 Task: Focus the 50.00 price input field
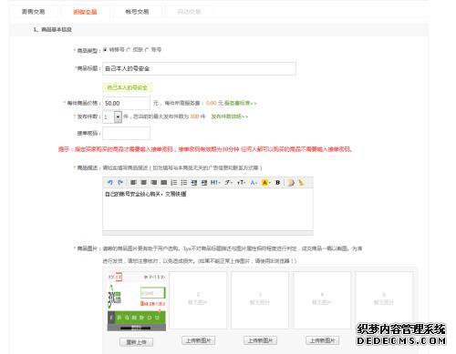click(126, 103)
